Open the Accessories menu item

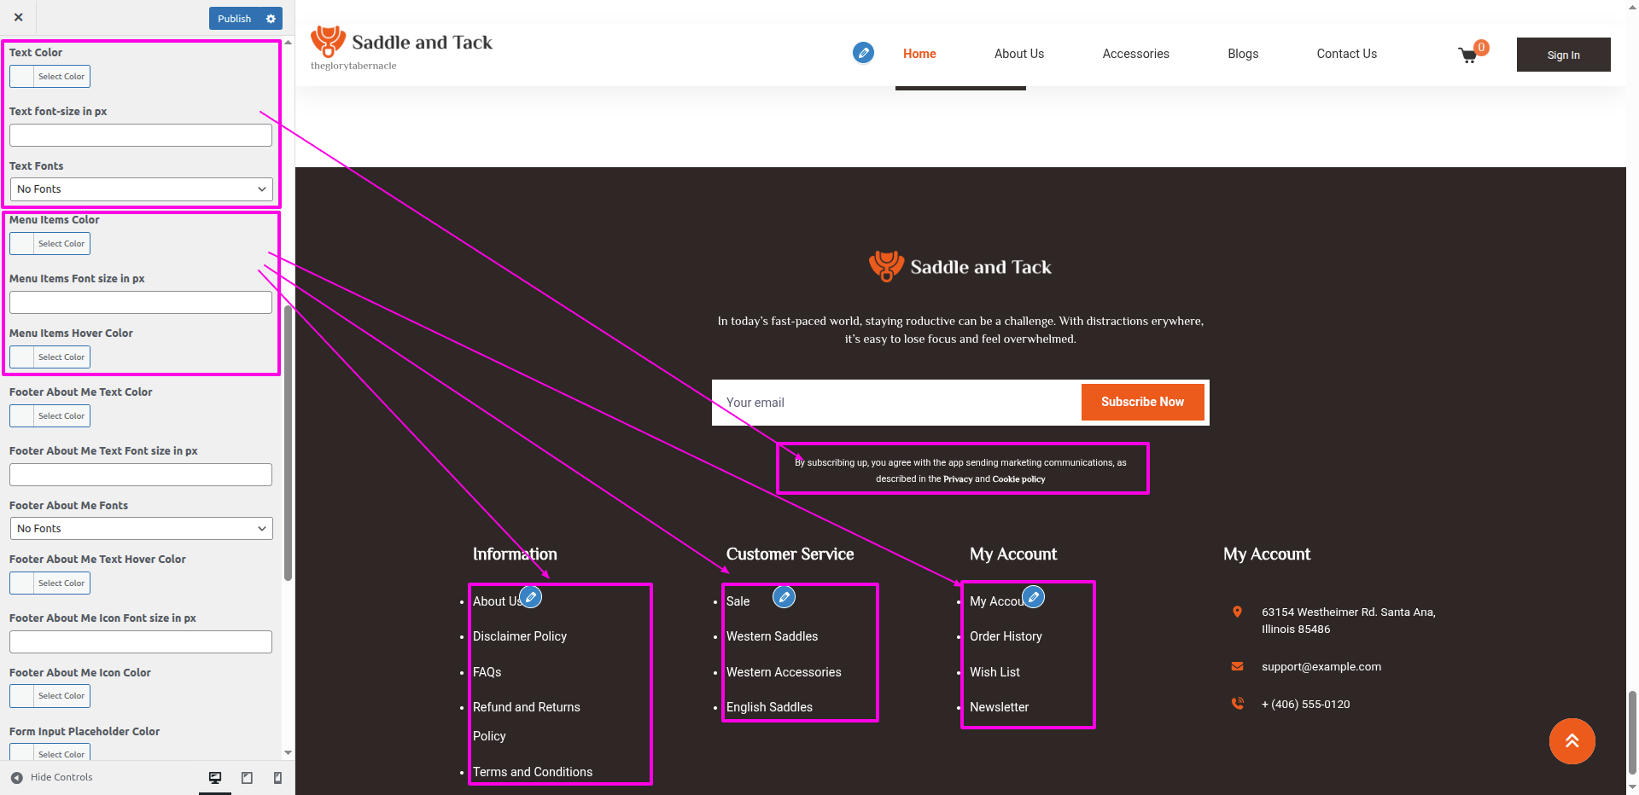click(1135, 54)
